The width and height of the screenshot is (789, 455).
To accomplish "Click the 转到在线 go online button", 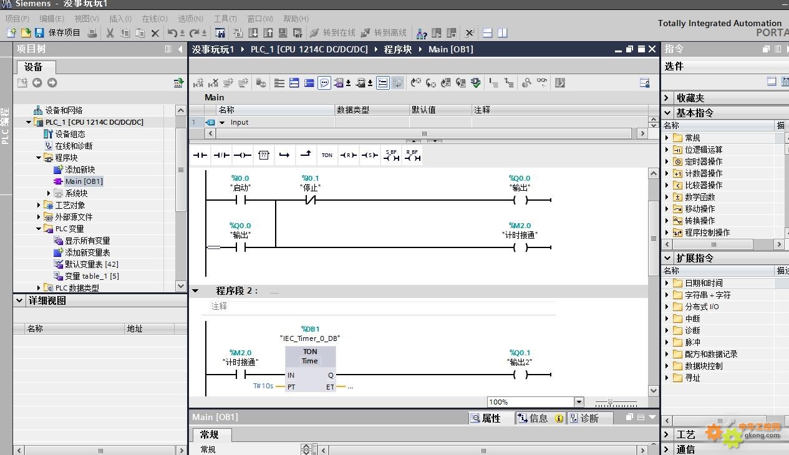I will [332, 33].
